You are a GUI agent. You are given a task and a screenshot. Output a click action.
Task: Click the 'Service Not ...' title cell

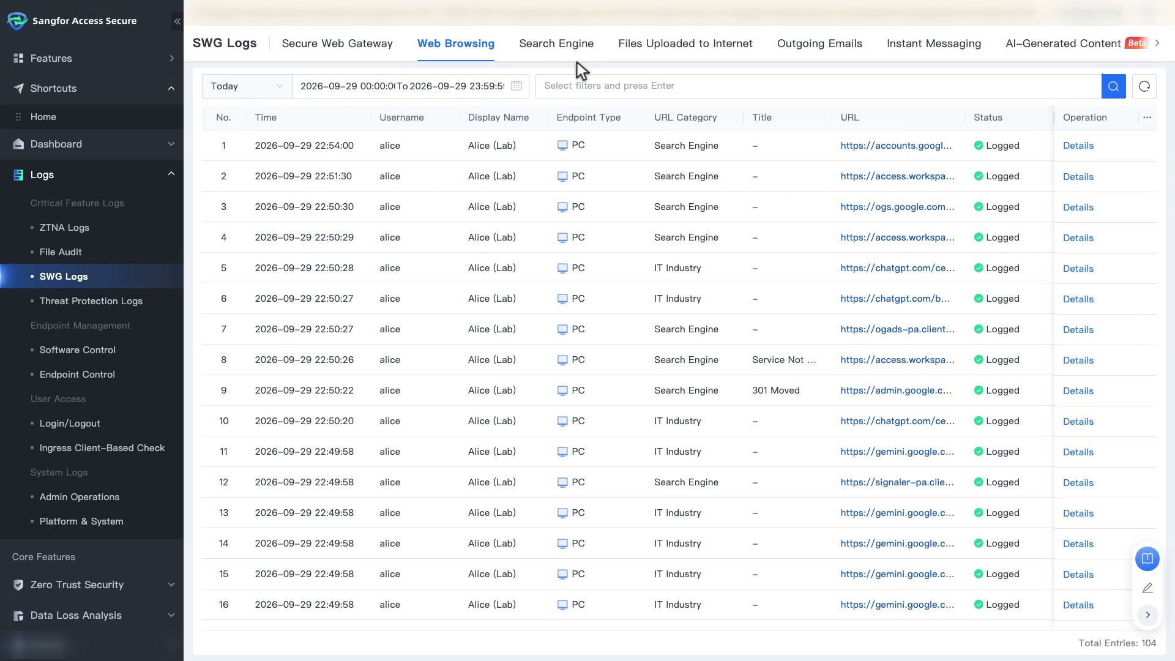(784, 360)
